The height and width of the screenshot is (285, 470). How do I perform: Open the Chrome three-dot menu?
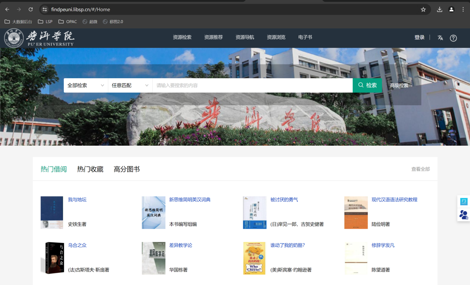[x=463, y=9]
